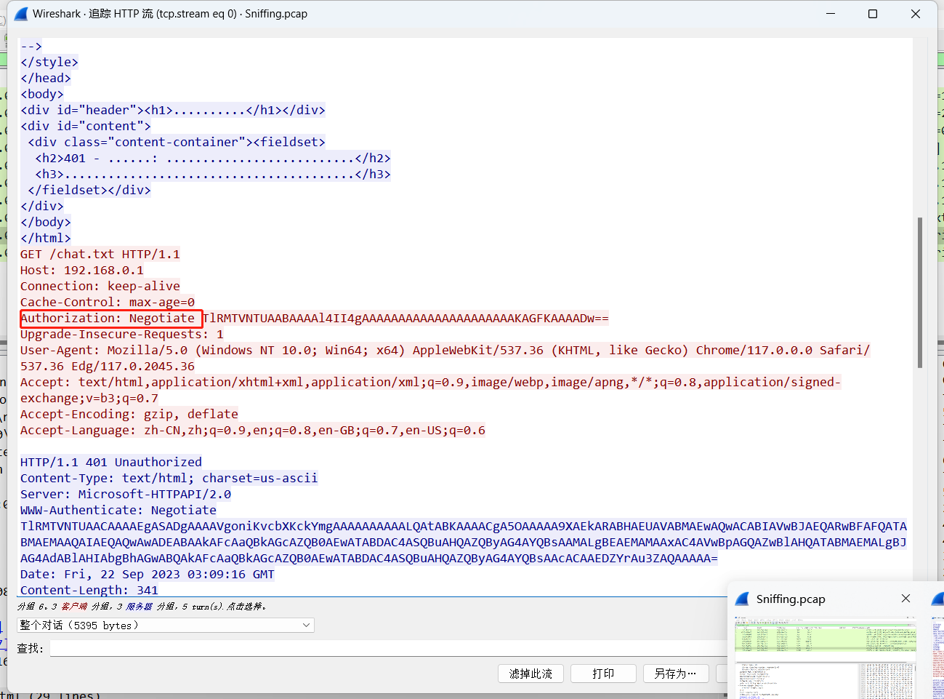
Task: Maximize the Follow HTTP Stream window
Action: point(873,14)
